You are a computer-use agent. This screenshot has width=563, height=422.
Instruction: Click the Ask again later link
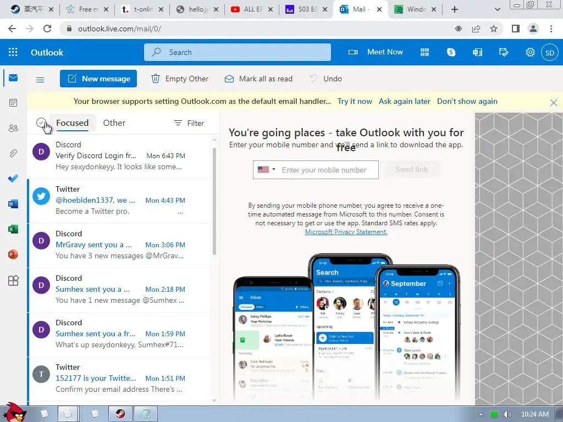[x=404, y=101]
